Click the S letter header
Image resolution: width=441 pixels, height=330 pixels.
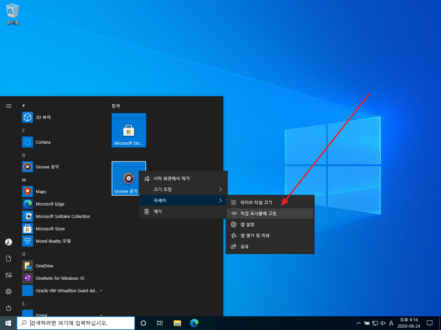click(x=23, y=304)
